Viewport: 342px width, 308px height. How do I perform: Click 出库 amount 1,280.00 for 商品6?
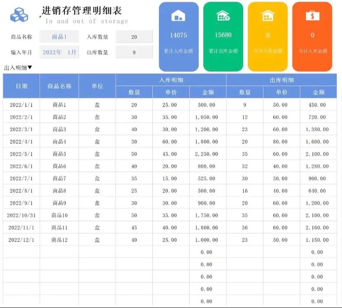click(x=319, y=166)
